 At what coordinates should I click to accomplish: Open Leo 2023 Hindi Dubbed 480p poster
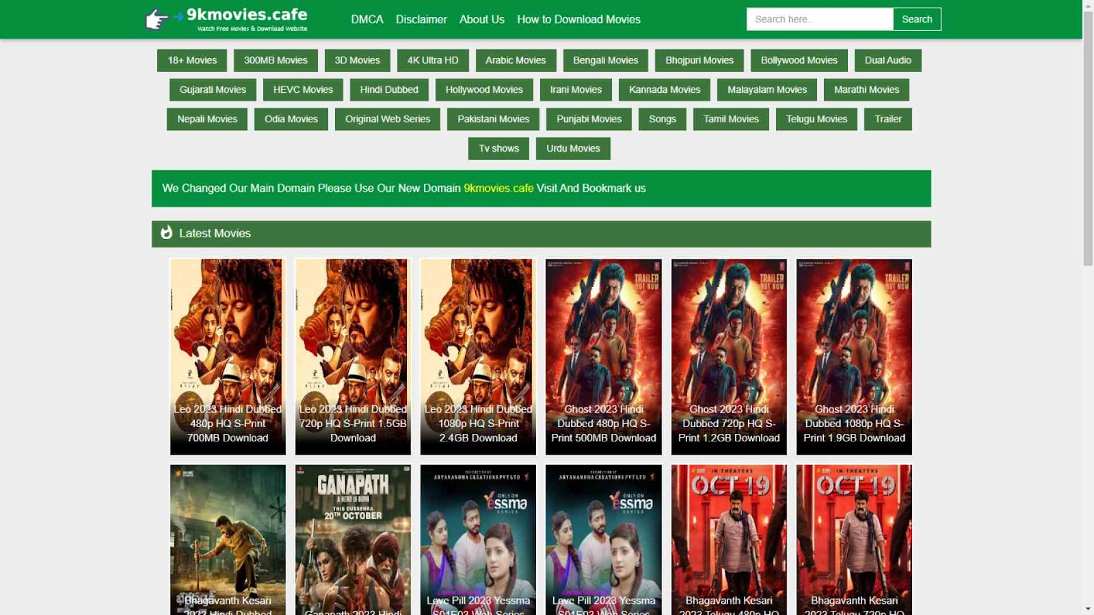(x=228, y=356)
